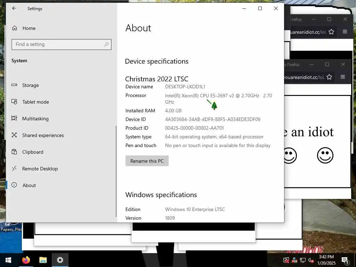Image resolution: width=356 pixels, height=267 pixels.
Task: Click the network tray icon
Action: point(303,260)
